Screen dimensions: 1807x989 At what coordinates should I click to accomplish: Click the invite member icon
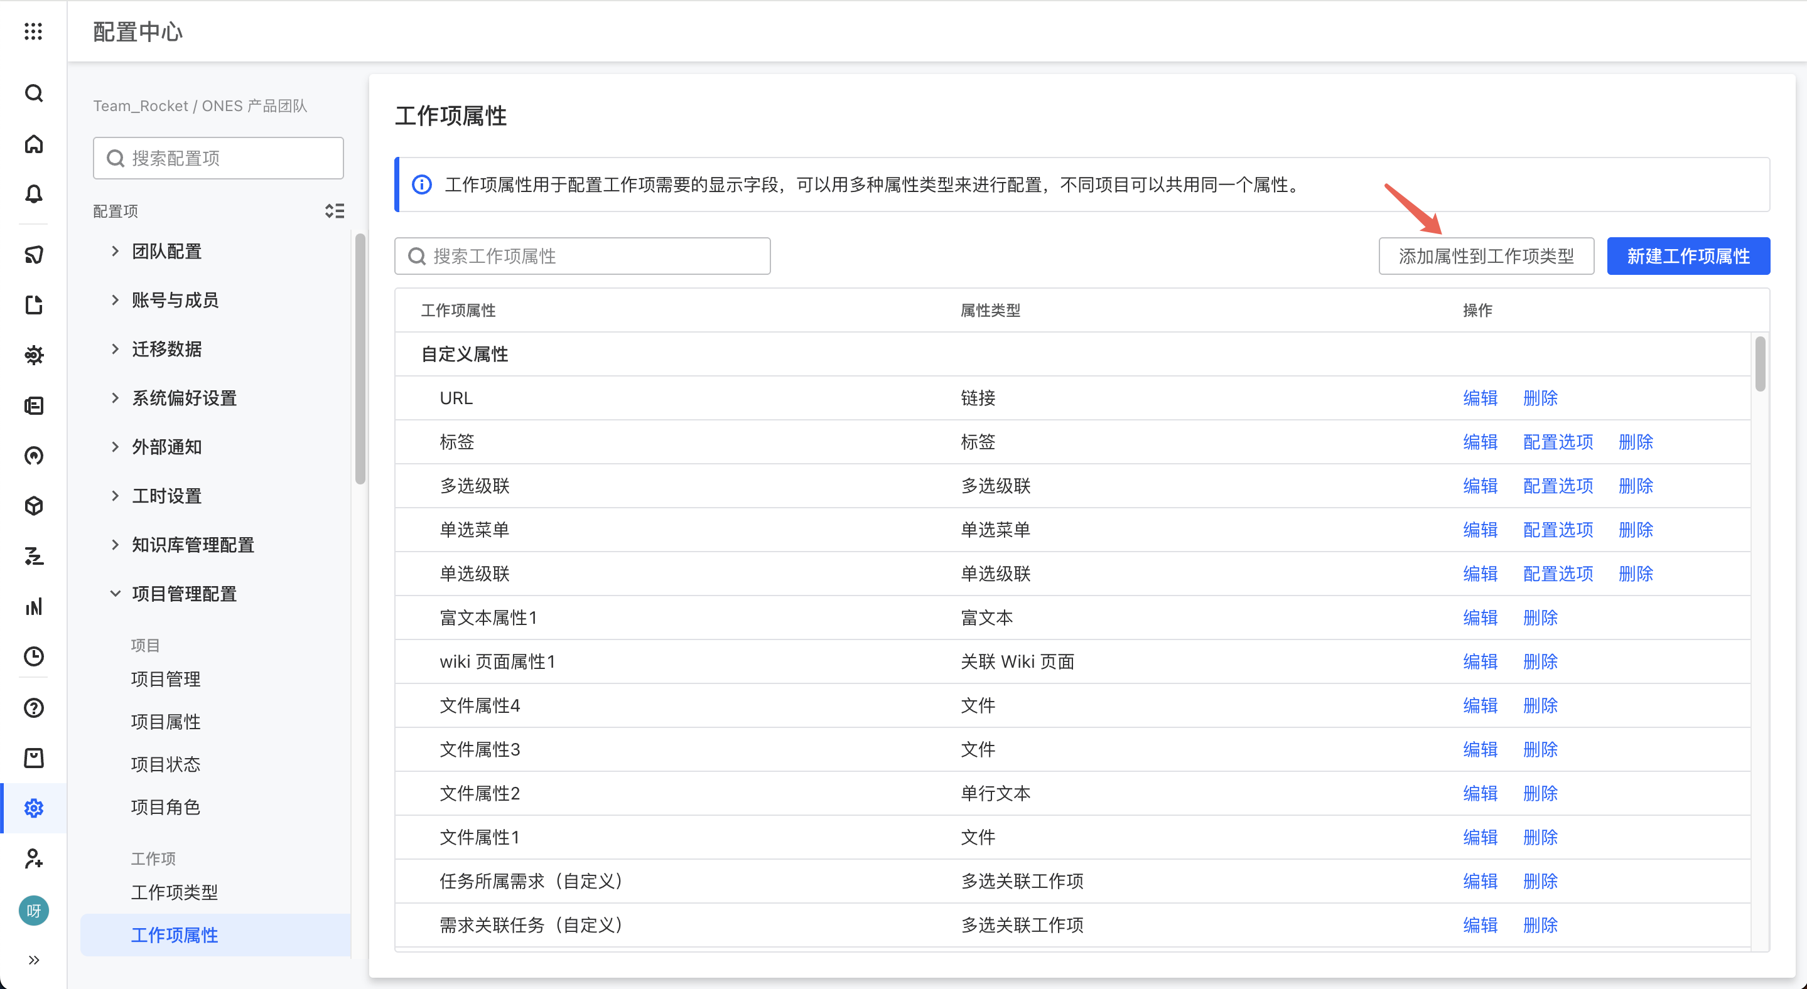pos(34,858)
